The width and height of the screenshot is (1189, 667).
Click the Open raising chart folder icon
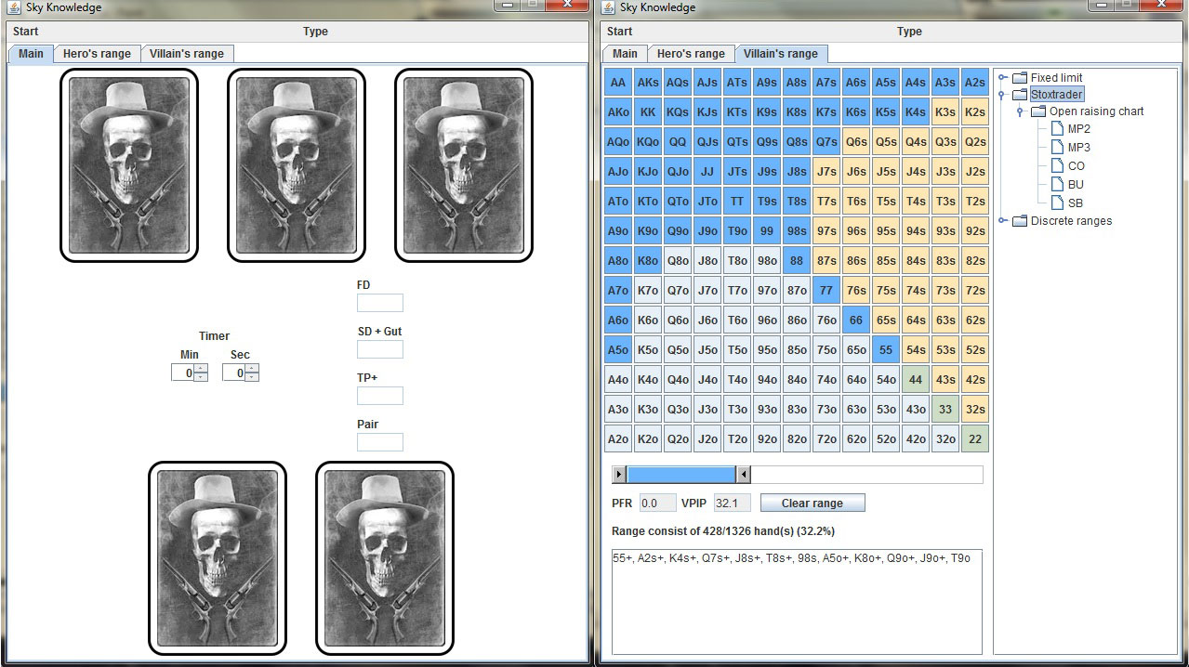coord(1038,111)
